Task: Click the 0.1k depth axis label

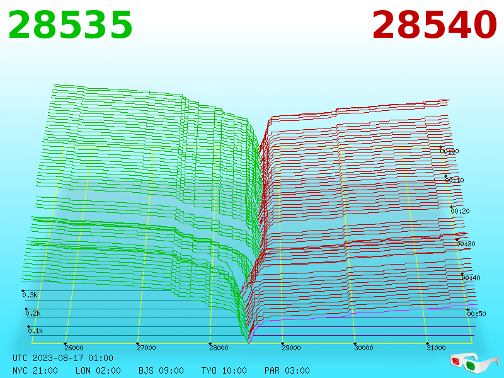Action: pos(35,331)
